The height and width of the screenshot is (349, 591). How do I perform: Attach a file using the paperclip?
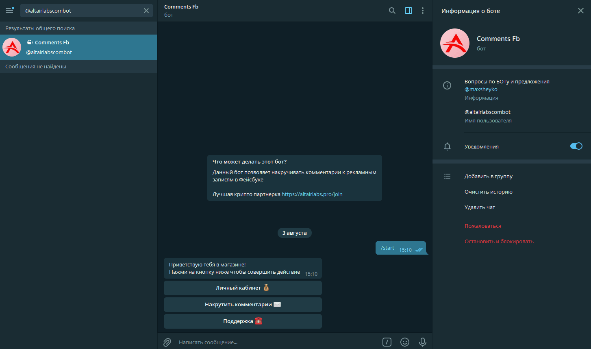tap(167, 342)
